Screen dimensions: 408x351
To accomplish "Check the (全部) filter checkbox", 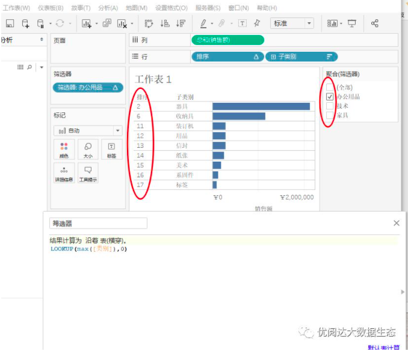I will (330, 87).
